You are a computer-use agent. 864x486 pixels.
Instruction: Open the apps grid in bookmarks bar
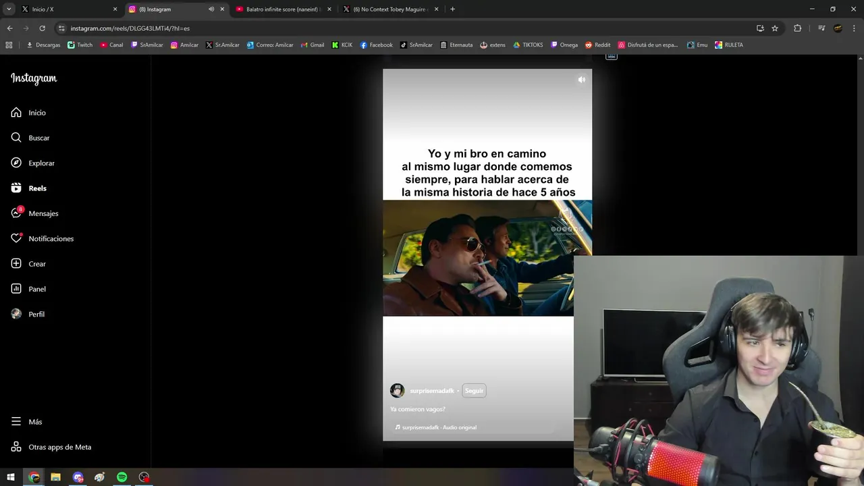(9, 45)
